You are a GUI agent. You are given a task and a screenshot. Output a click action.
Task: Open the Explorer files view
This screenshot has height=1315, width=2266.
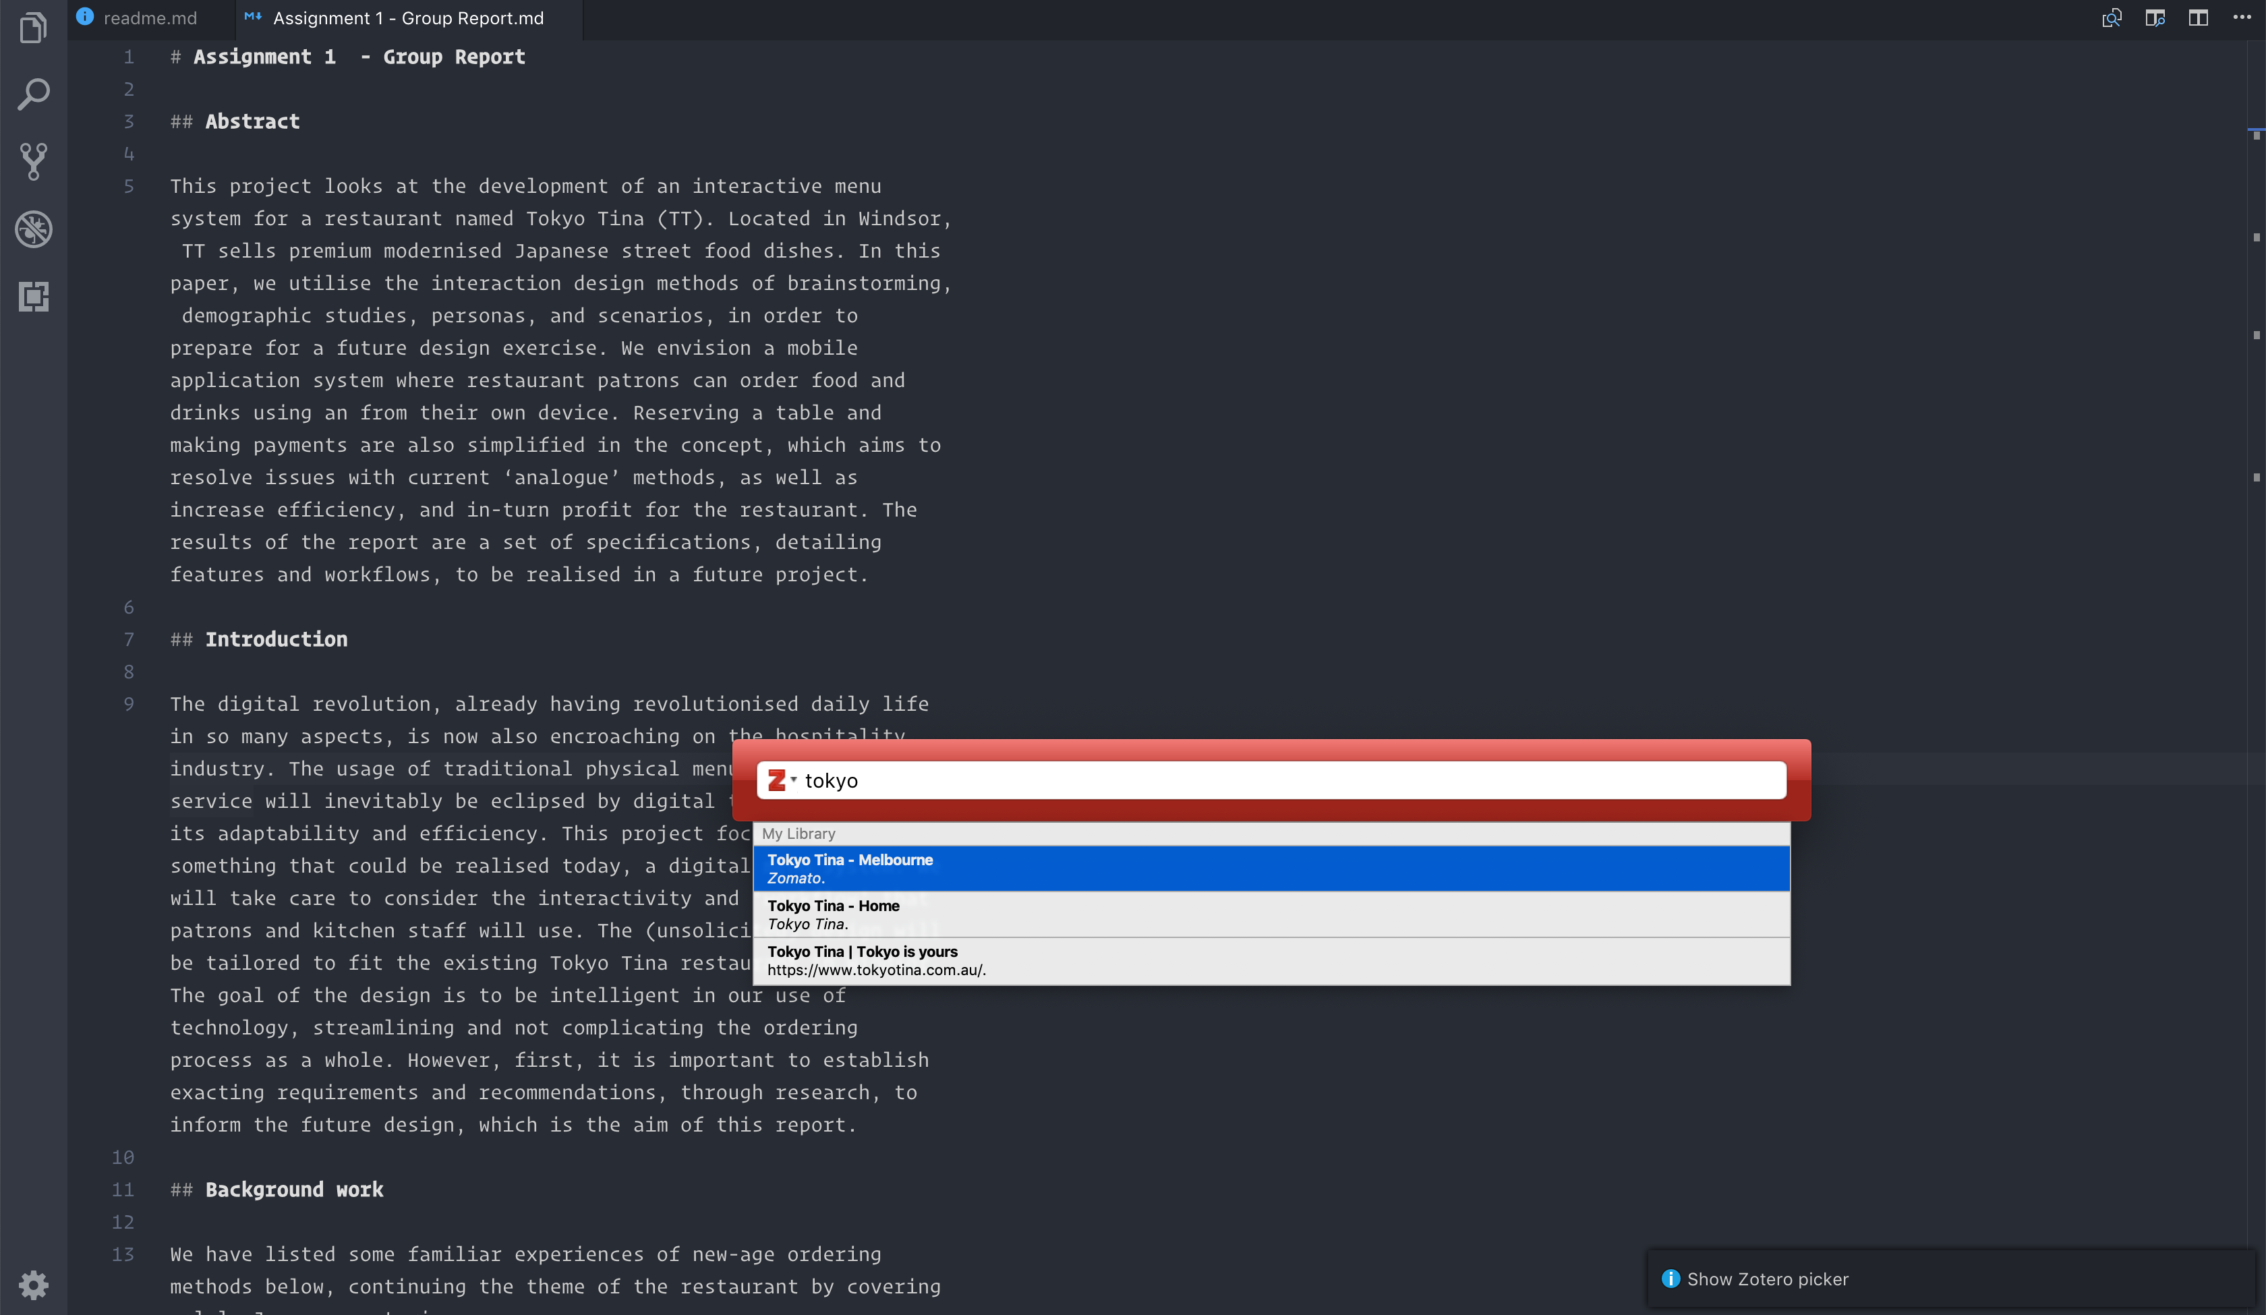33,28
